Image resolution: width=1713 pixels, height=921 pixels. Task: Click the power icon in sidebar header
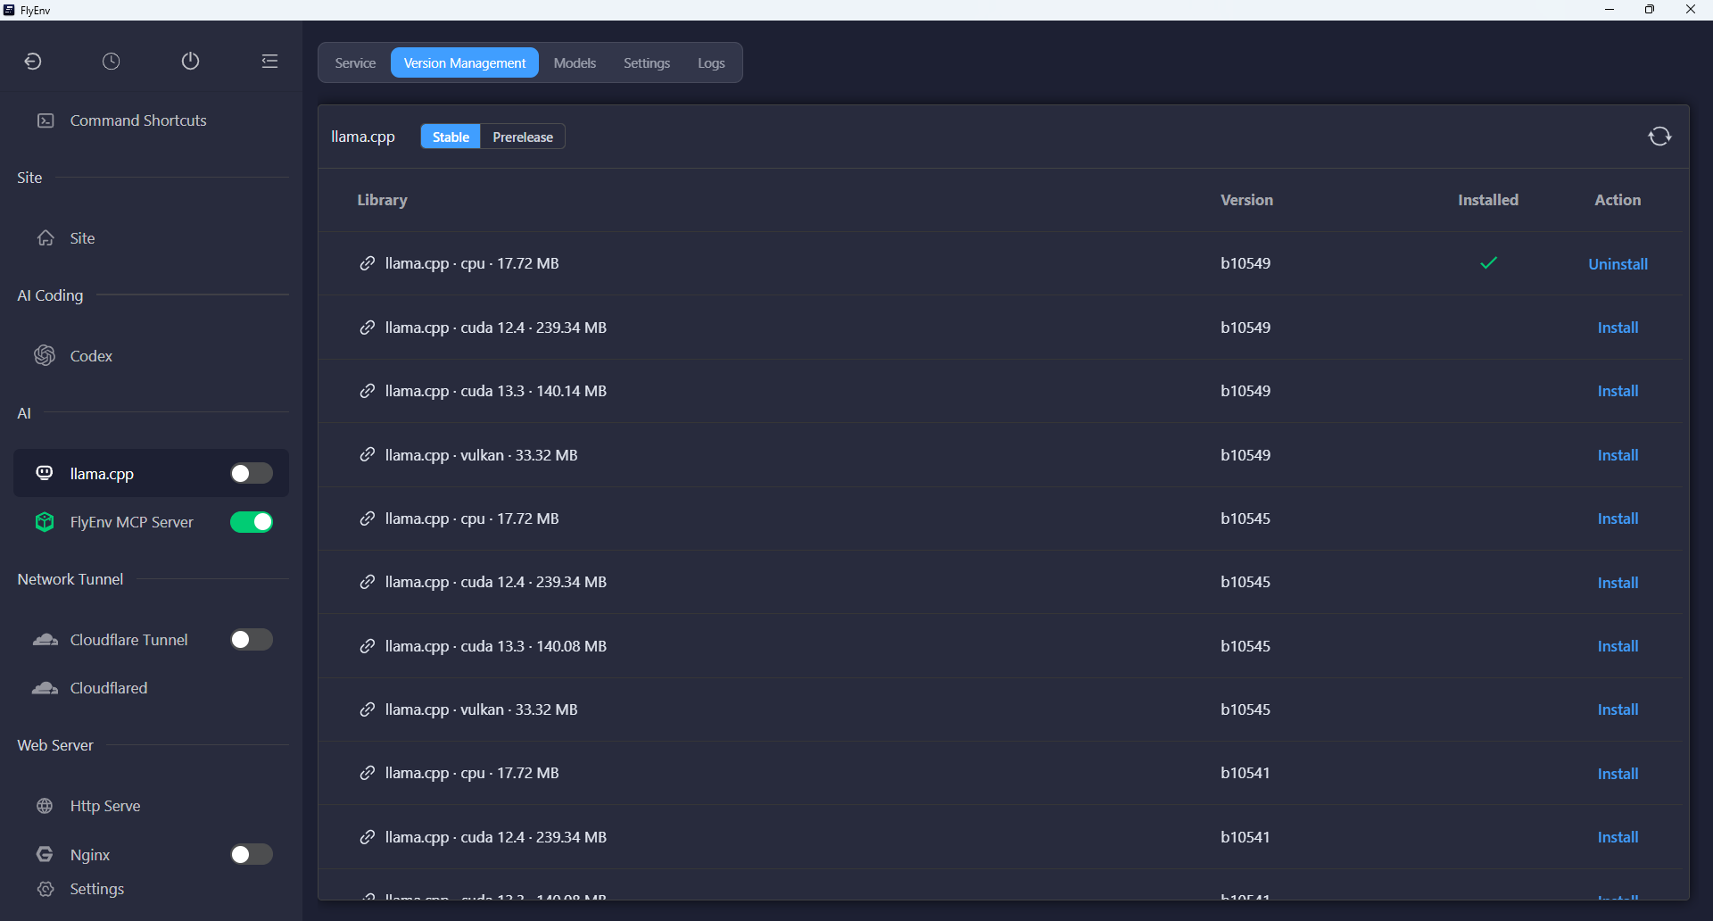coord(190,62)
